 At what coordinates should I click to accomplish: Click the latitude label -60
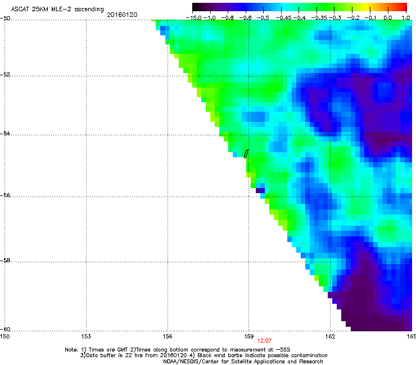point(5,330)
